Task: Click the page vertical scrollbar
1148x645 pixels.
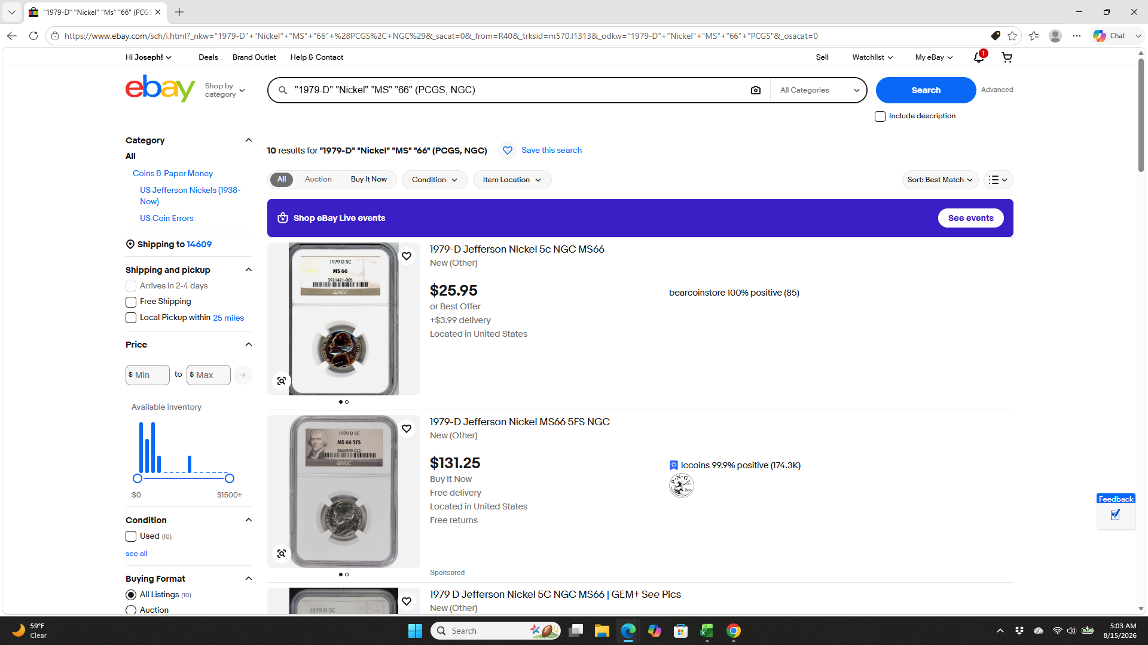Action: pos(1141,115)
